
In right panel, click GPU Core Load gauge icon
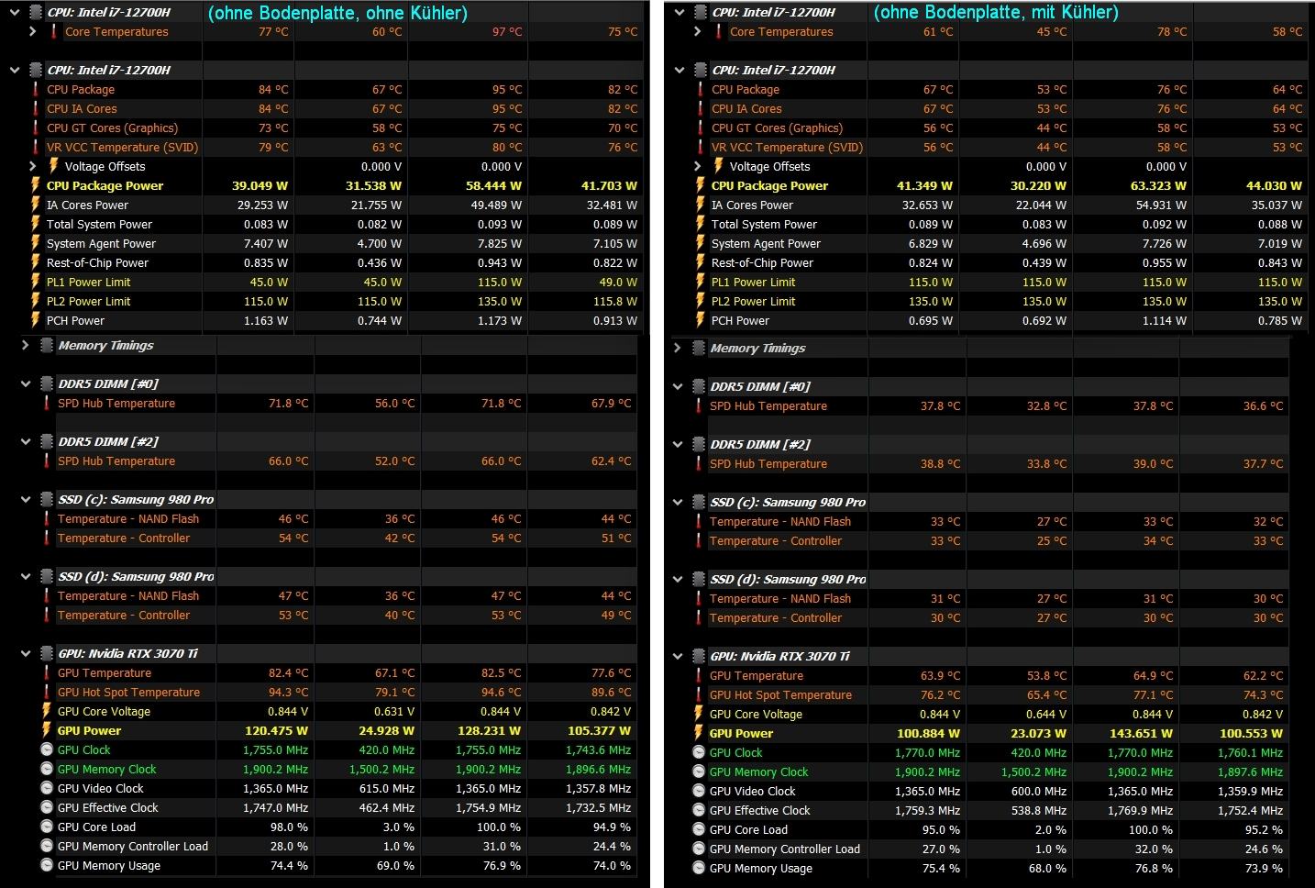(699, 830)
